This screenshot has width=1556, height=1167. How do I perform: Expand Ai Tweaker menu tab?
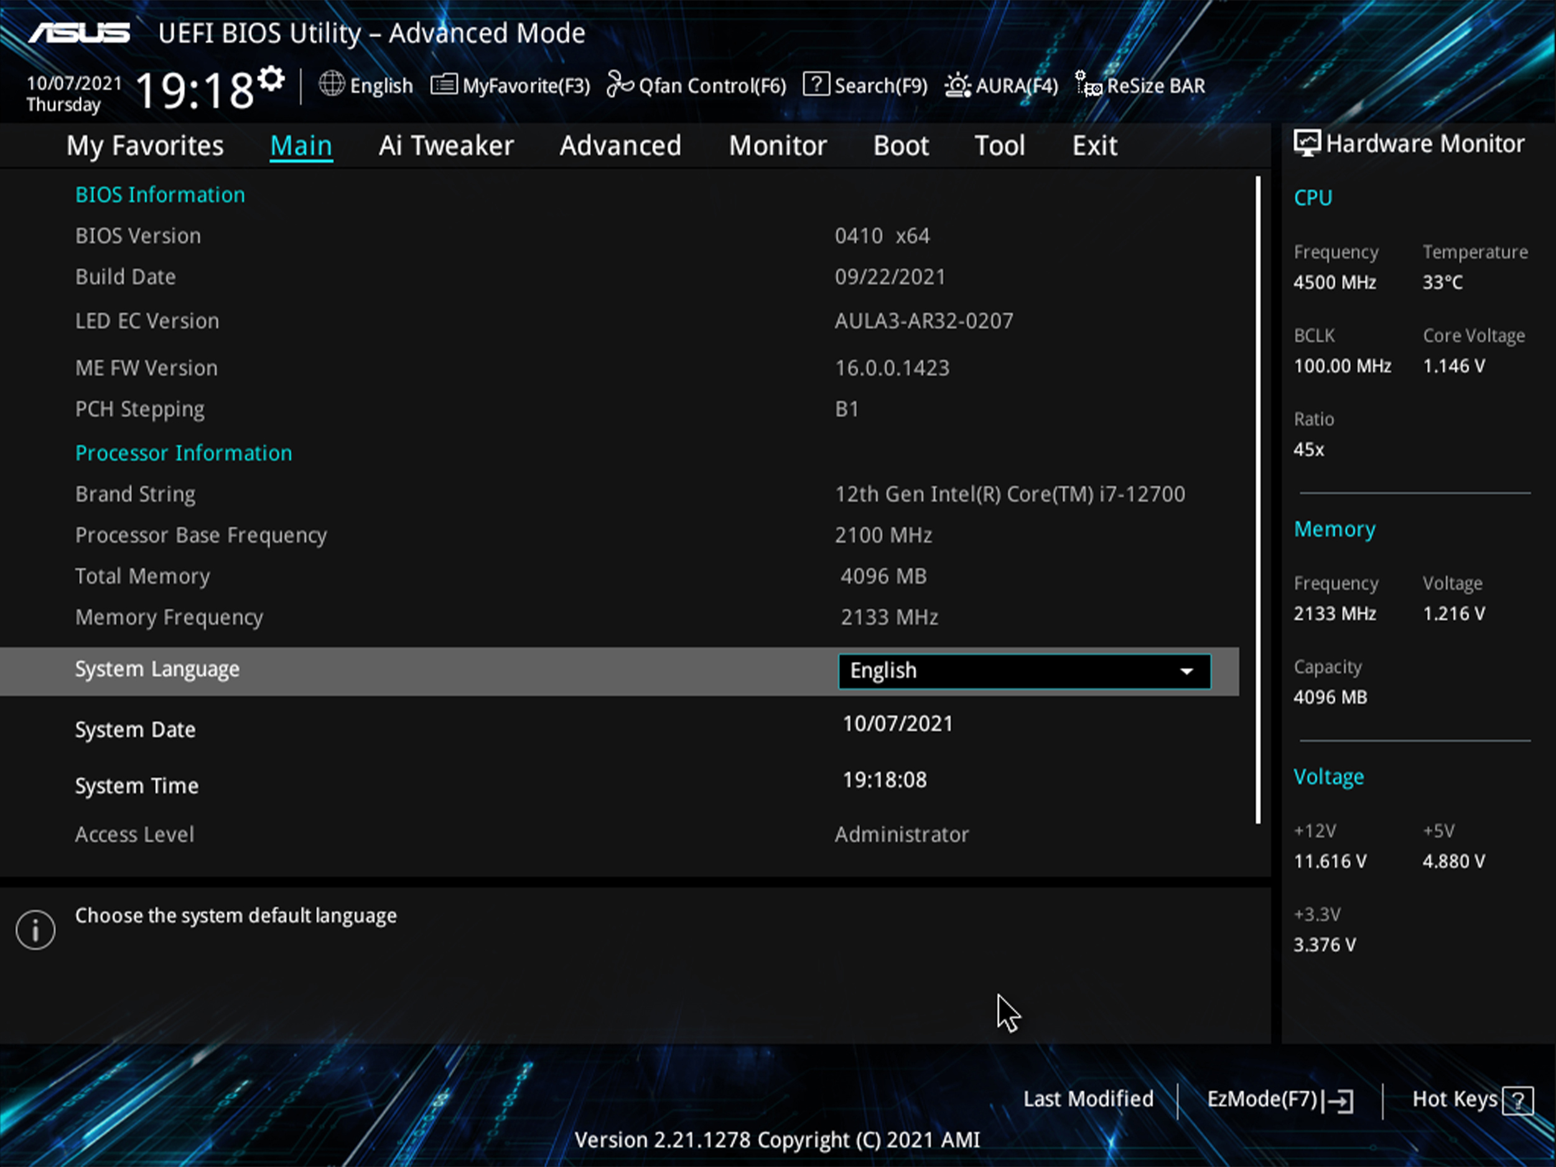point(446,146)
